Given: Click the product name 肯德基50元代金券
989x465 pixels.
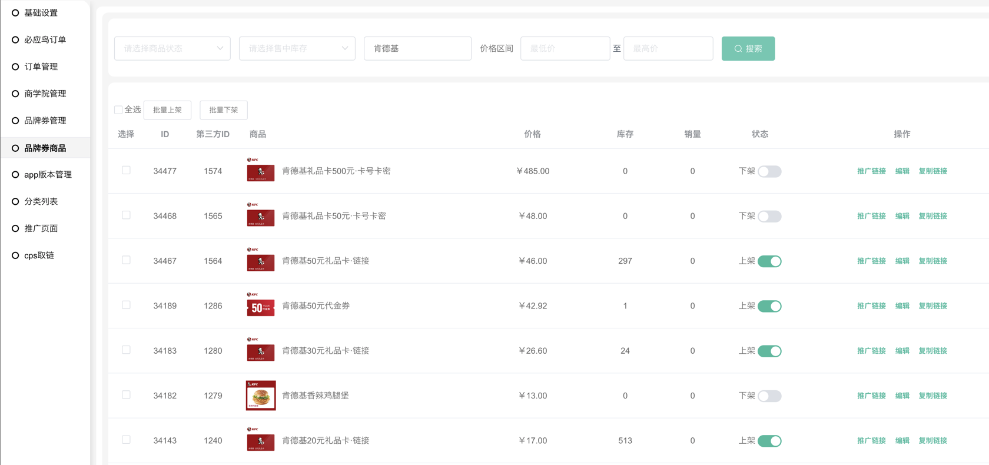Looking at the screenshot, I should [x=316, y=306].
